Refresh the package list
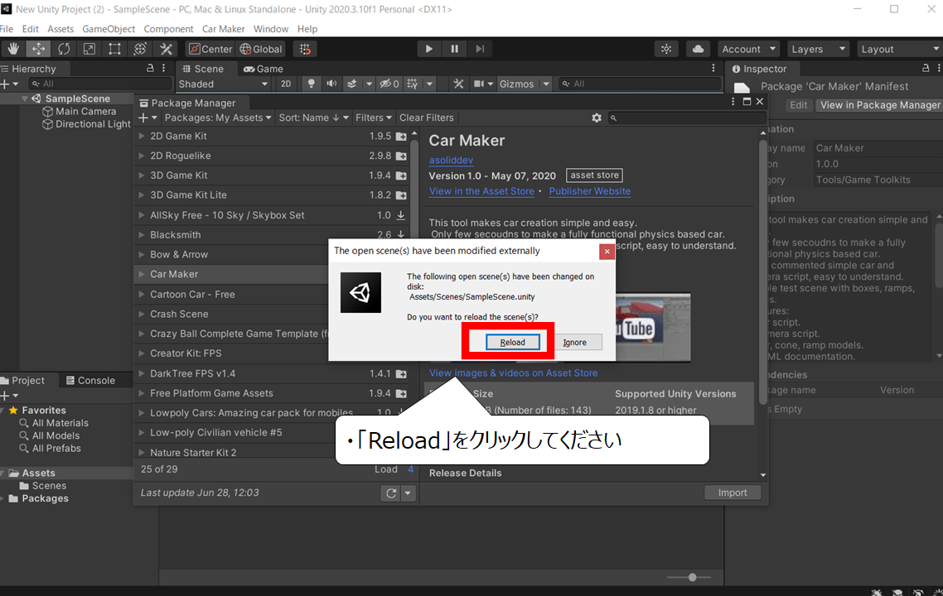Image resolution: width=943 pixels, height=596 pixels. point(391,493)
